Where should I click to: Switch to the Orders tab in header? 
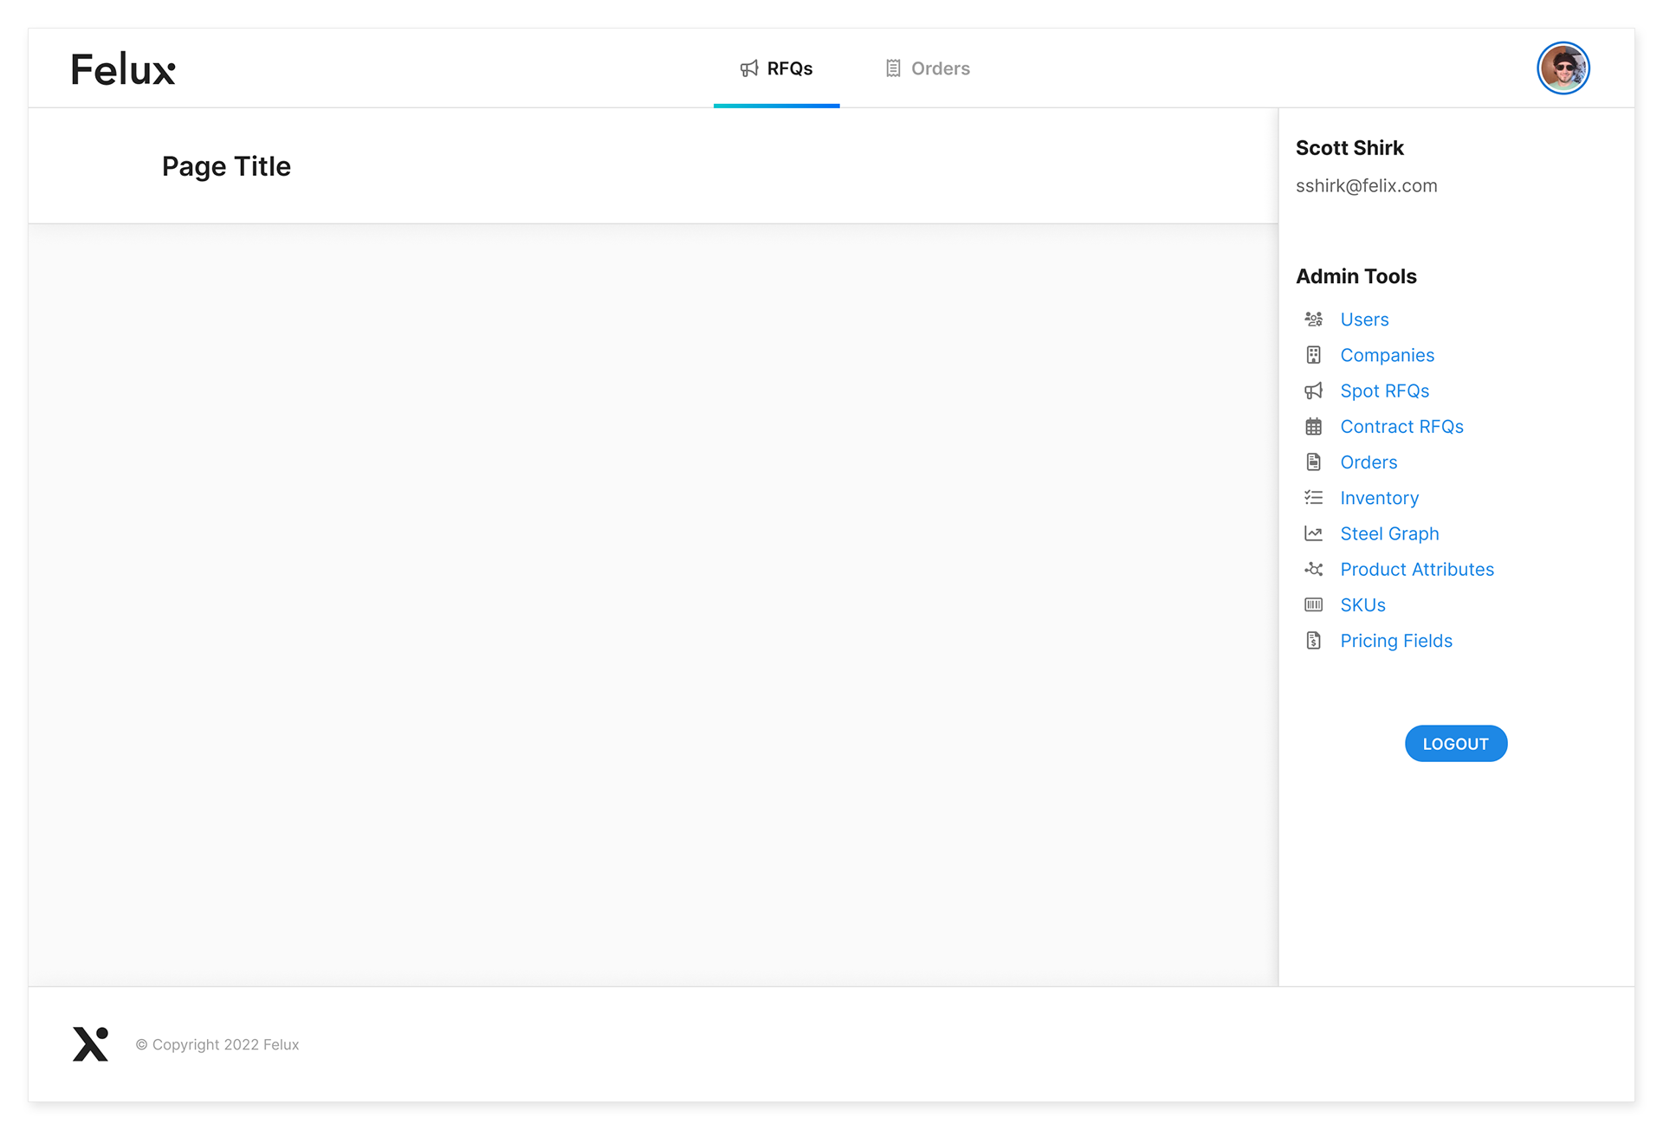point(928,68)
